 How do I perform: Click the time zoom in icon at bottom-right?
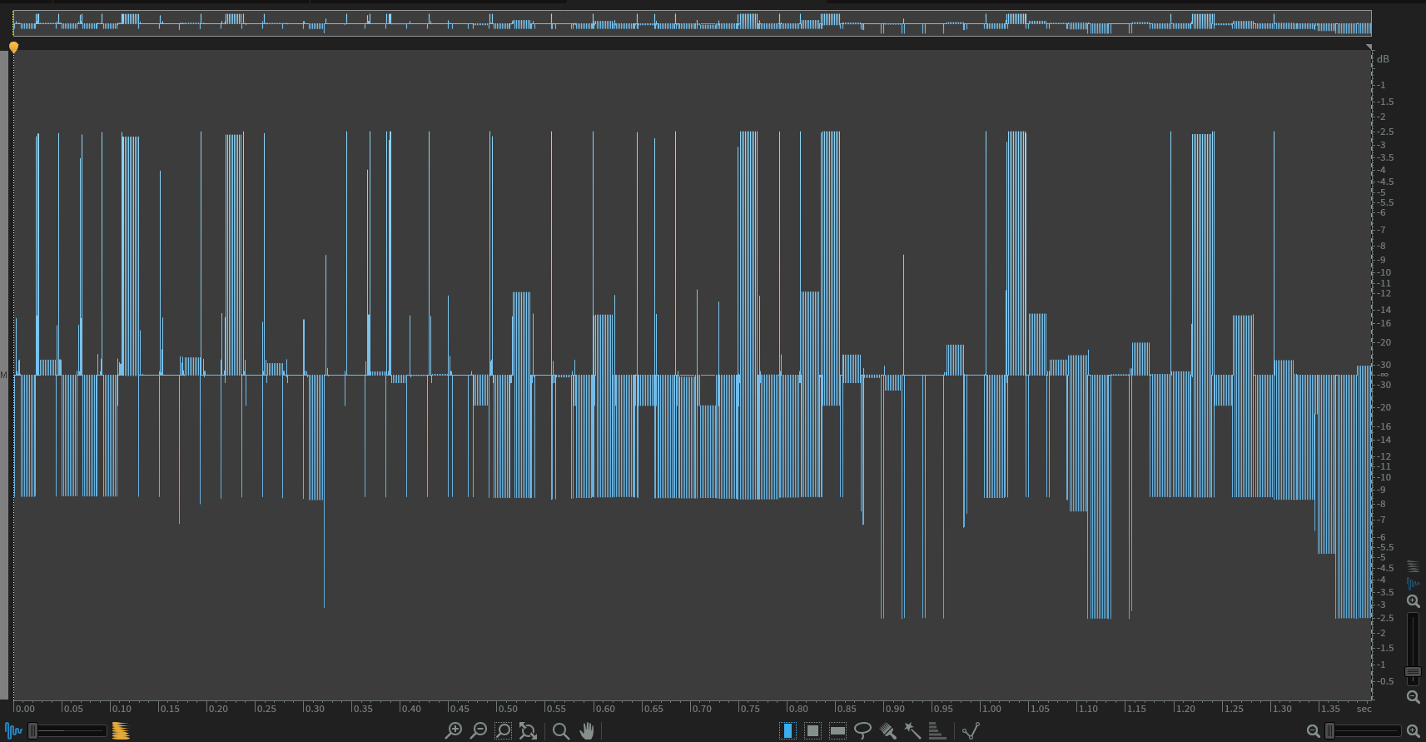pos(1413,731)
